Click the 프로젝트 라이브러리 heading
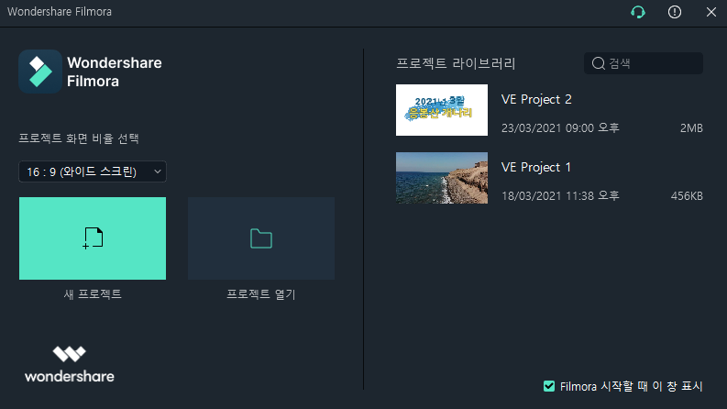 click(456, 63)
